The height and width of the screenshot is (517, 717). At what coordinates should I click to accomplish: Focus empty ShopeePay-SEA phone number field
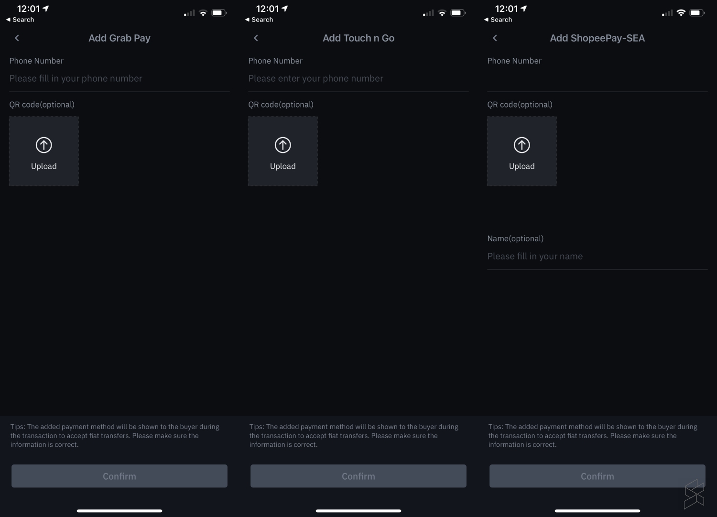pyautogui.click(x=597, y=78)
